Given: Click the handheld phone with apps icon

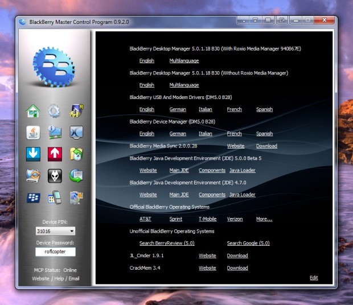Looking at the screenshot, I should pyautogui.click(x=55, y=197).
